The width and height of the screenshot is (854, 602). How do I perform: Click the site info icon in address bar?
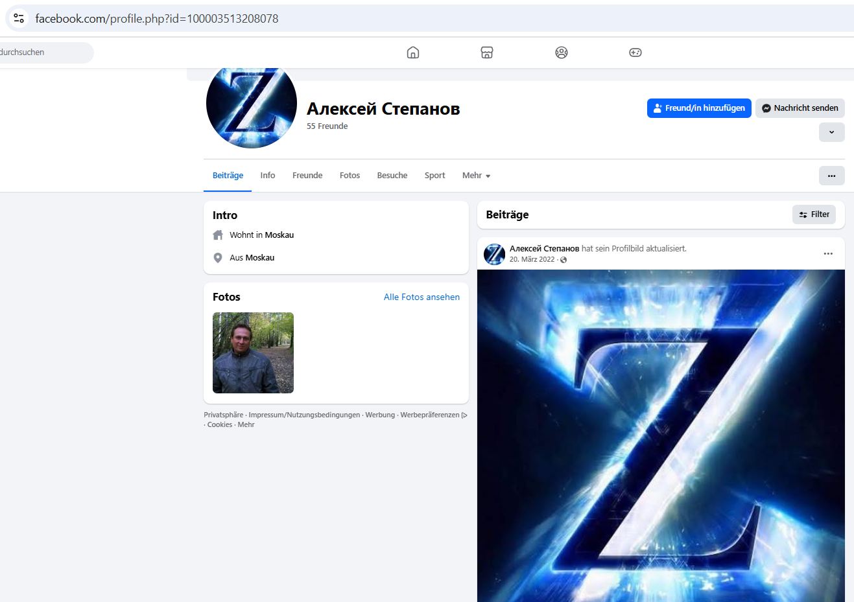pos(19,18)
